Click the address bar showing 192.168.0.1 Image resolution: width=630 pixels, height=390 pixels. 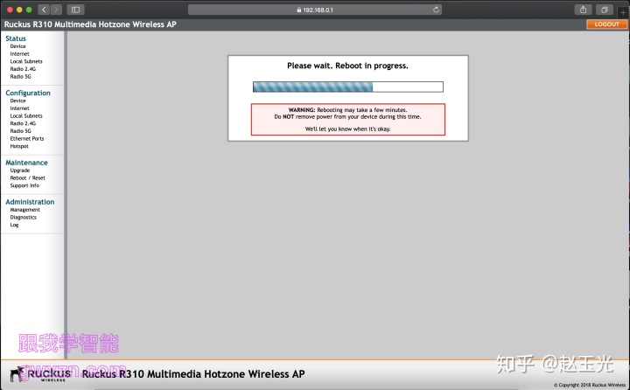click(x=315, y=10)
